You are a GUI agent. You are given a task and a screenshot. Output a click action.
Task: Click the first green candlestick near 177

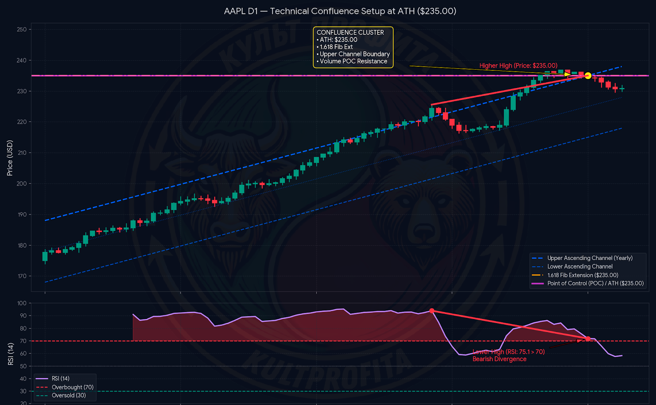(x=45, y=256)
